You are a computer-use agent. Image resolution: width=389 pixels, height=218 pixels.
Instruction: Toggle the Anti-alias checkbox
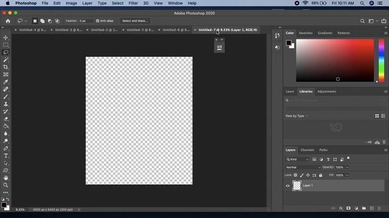point(97,21)
